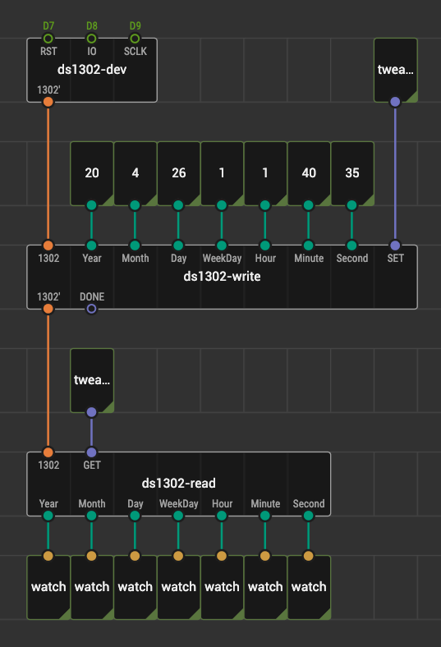Click the output pin of constant 35 node

pyautogui.click(x=351, y=205)
